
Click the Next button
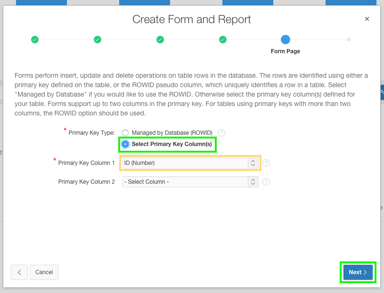[358, 272]
